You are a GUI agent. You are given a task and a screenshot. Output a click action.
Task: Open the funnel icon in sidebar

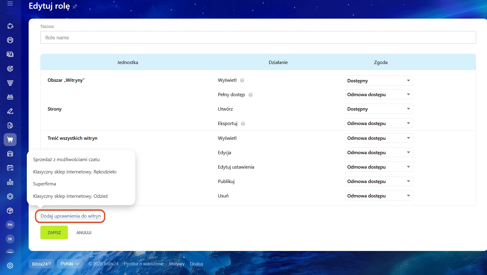coord(10,83)
